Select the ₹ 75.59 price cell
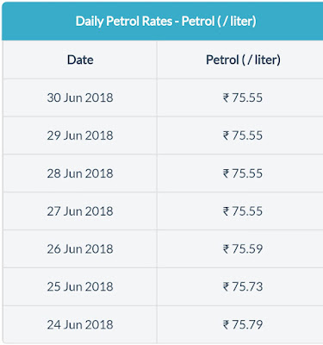The image size is (323, 345). coord(243,249)
